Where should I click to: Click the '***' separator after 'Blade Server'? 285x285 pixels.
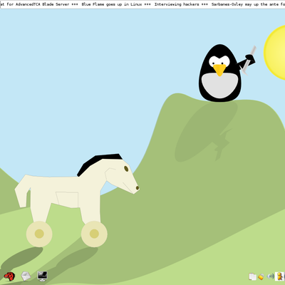[x=75, y=4]
